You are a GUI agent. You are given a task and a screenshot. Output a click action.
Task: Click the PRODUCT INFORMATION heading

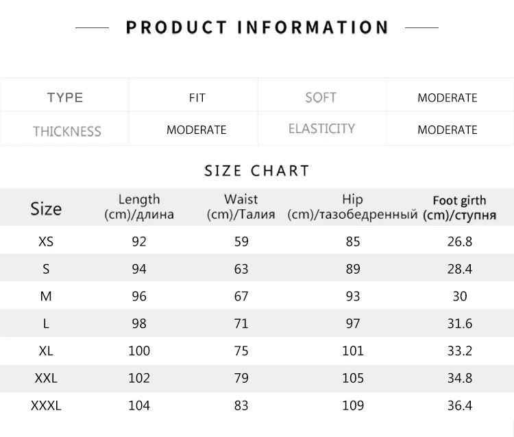[257, 27]
